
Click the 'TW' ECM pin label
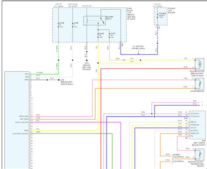click(x=192, y=136)
